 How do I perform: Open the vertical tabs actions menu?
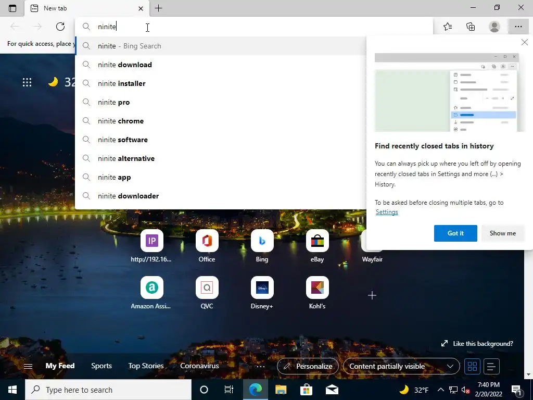tap(12, 8)
